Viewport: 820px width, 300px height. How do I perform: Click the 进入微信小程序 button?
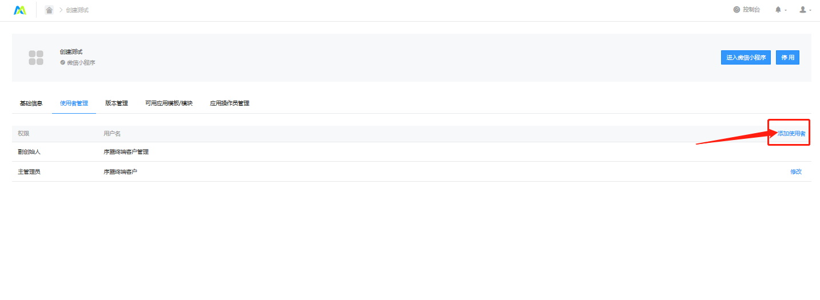point(746,58)
